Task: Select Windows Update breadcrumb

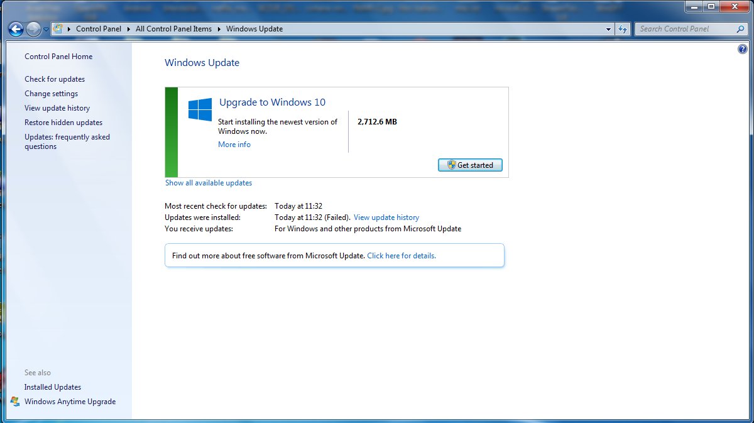Action: click(x=254, y=29)
